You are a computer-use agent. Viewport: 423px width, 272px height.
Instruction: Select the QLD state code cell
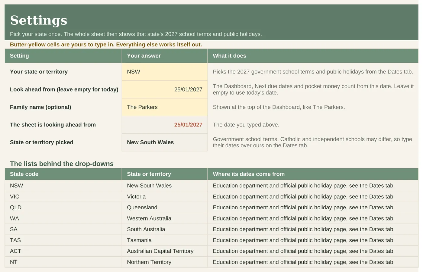tap(63, 208)
